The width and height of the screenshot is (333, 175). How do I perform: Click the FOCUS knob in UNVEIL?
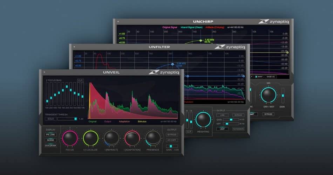[70, 138]
